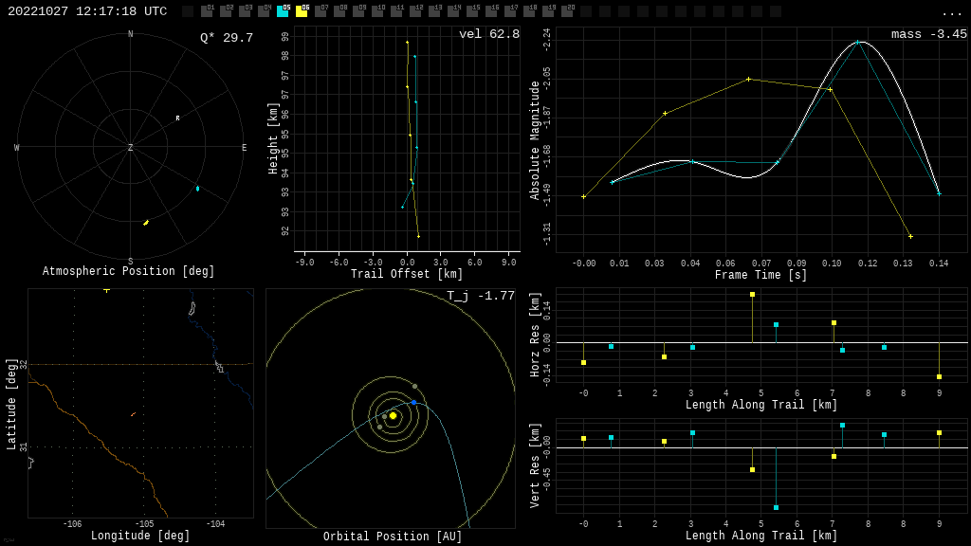
Task: Click the blue Earth marker in orbital plot
Action: click(413, 403)
